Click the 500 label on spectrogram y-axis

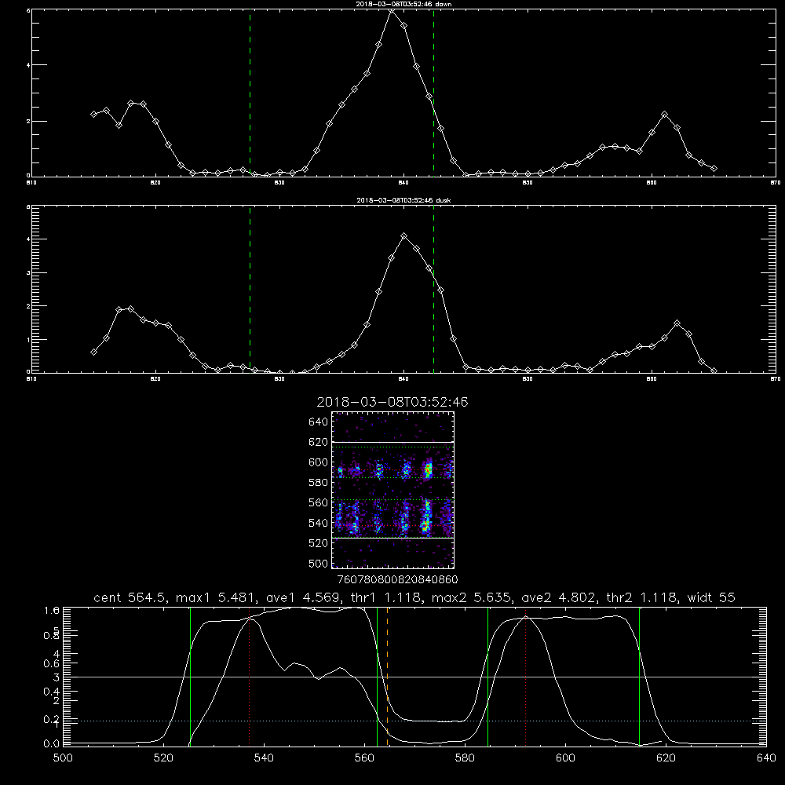click(x=319, y=564)
